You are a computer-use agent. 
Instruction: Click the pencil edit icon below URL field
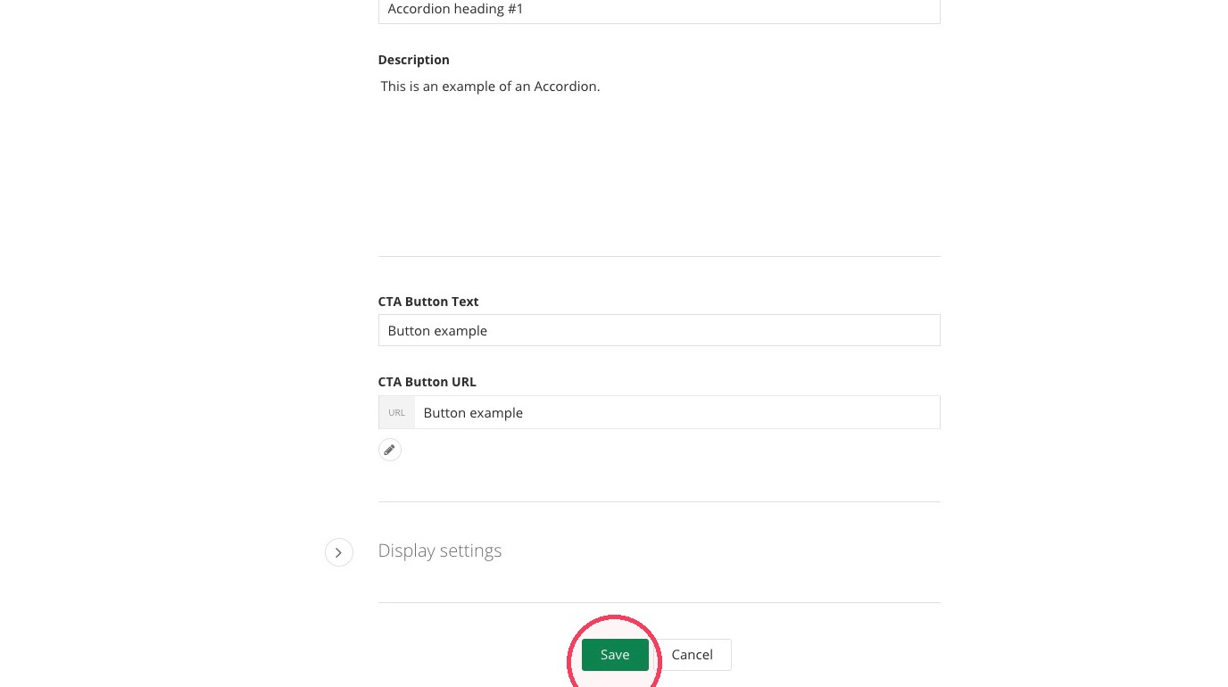[390, 450]
